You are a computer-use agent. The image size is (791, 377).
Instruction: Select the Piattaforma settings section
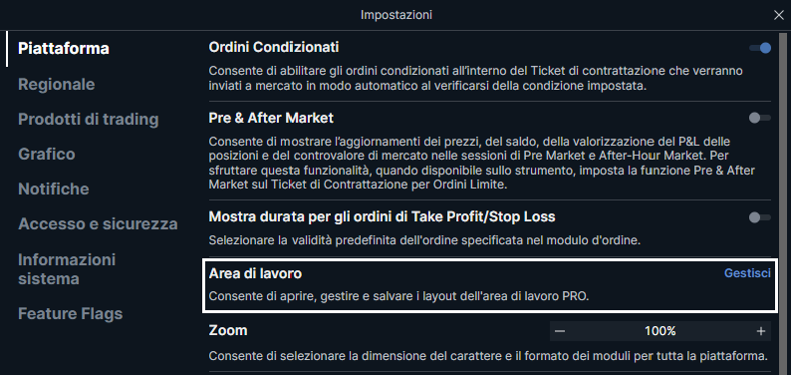coord(64,49)
